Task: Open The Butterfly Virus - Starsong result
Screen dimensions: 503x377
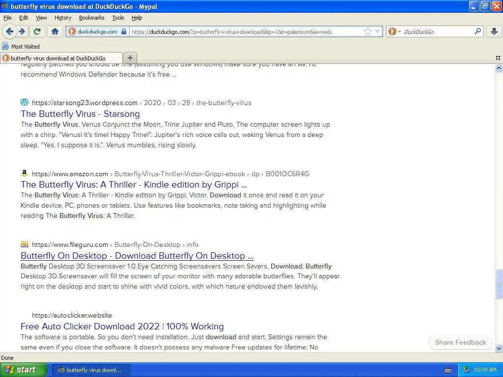Action: 80,114
